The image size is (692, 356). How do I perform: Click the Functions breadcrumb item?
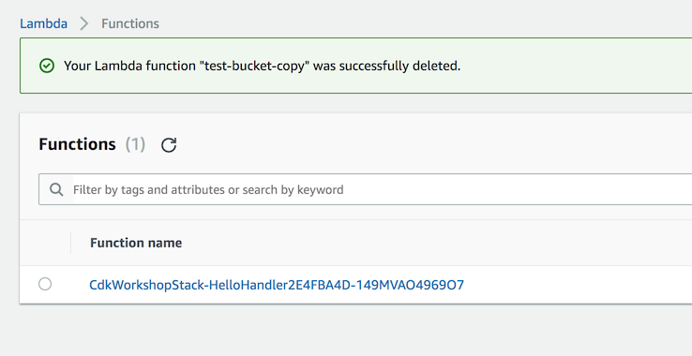[x=130, y=23]
